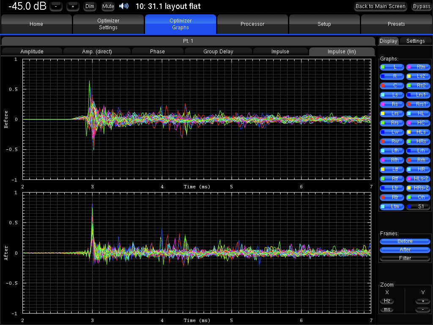The image size is (433, 325).
Task: Toggle the Dim button
Action: 90,6
